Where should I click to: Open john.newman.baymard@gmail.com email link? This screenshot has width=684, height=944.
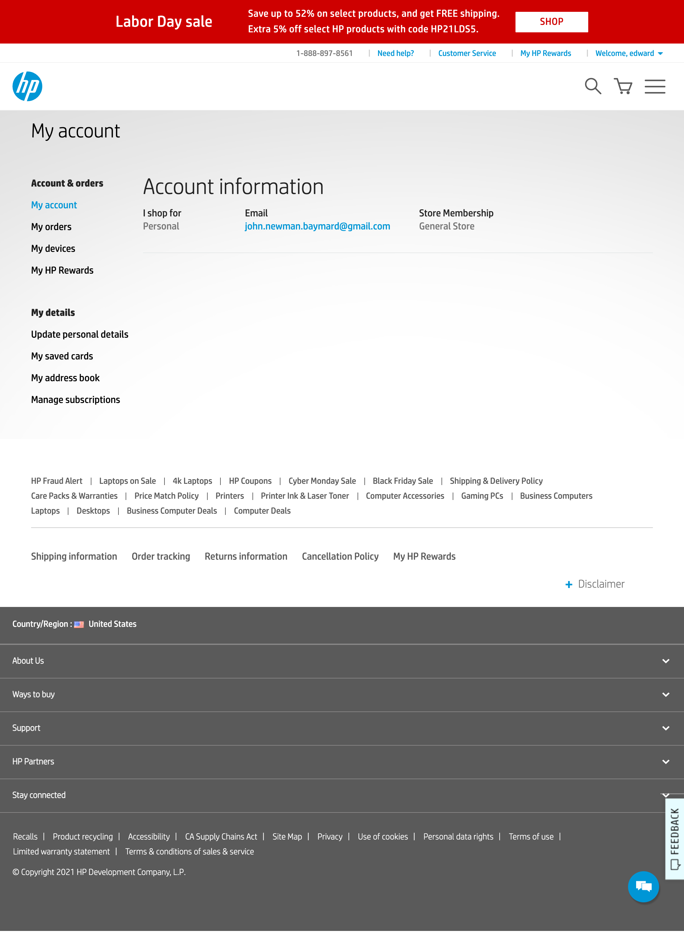click(317, 226)
